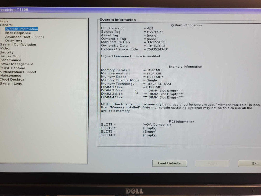Click the PCI Information heading
The image size is (261, 196).
click(182, 122)
